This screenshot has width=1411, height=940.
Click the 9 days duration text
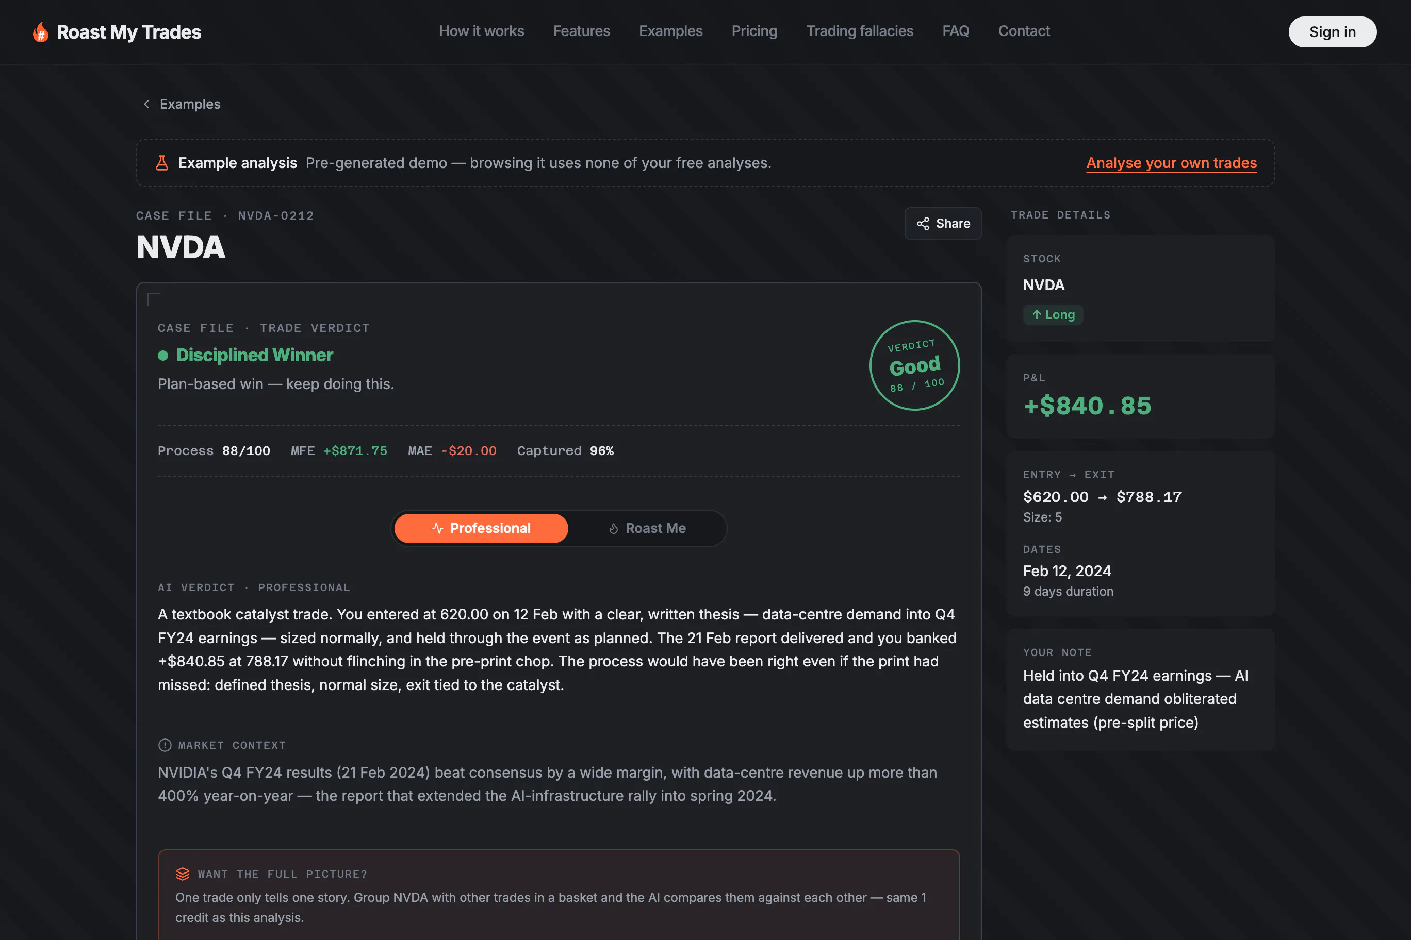[1068, 592]
